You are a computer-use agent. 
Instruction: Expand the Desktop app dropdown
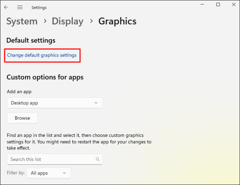[55, 103]
